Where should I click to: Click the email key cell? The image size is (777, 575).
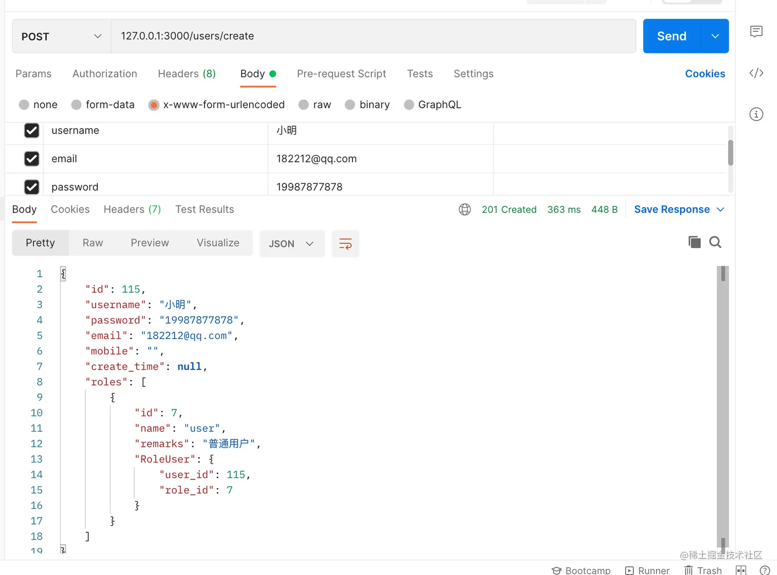156,159
